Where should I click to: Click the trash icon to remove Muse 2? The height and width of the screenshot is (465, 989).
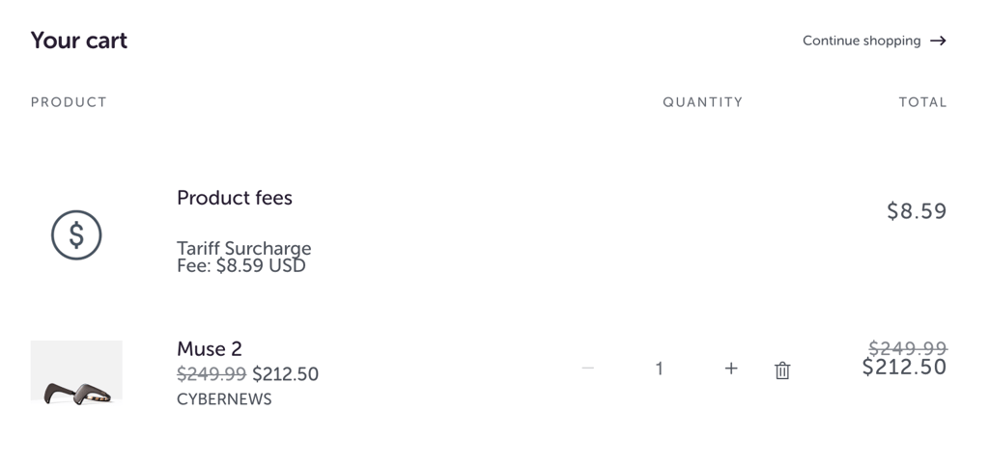click(x=782, y=369)
